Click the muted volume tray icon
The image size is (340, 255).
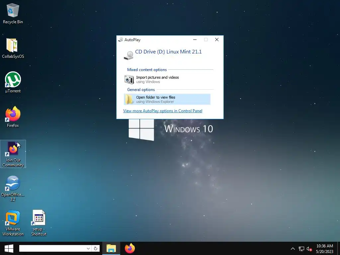point(309,249)
